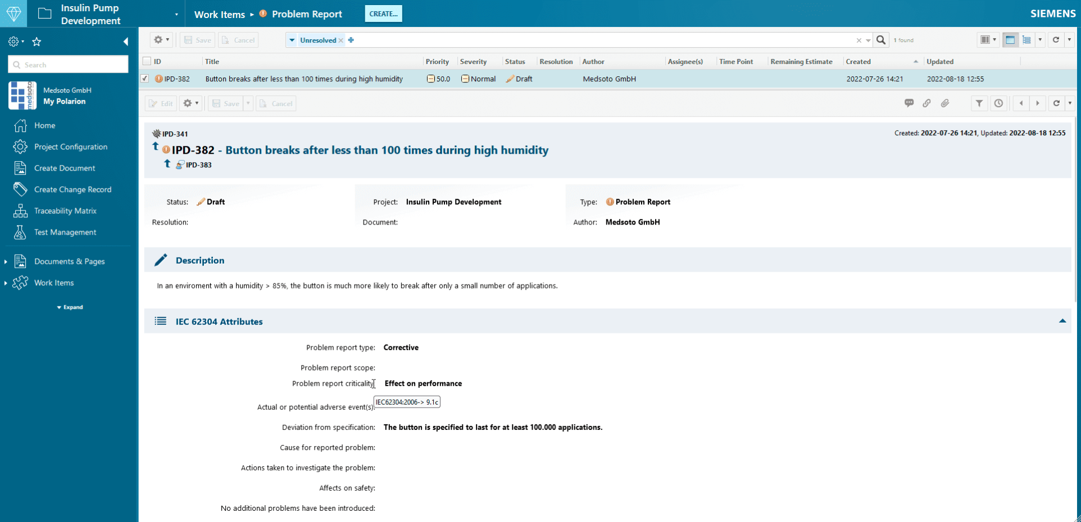Run search with magnifier icon
This screenshot has height=522, width=1081.
pos(881,40)
